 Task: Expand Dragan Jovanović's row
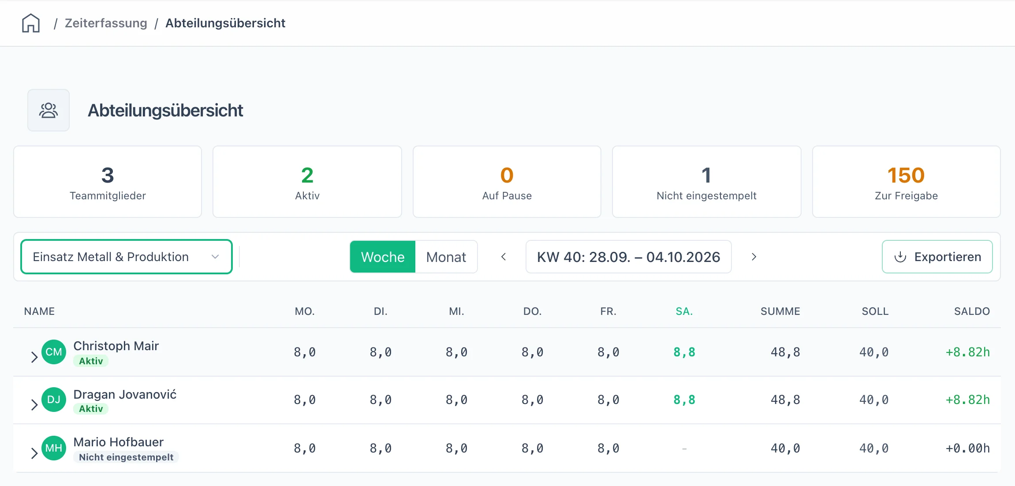click(34, 404)
